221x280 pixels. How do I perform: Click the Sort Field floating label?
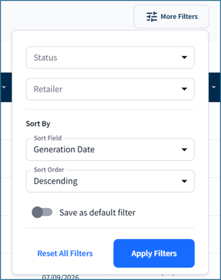click(x=47, y=138)
